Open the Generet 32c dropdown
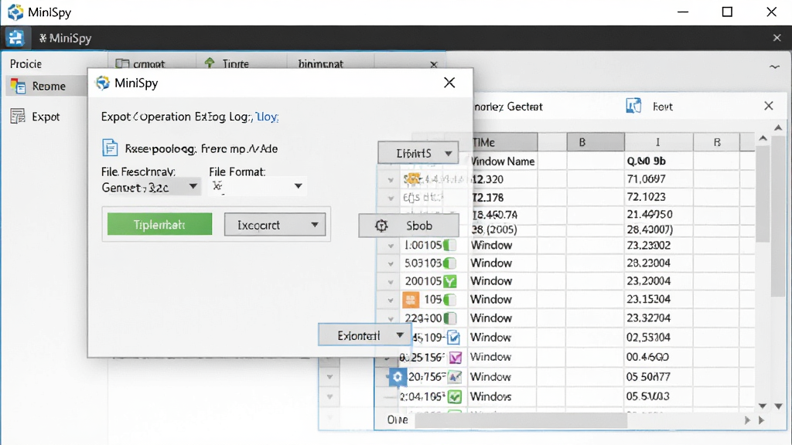Screen dimensions: 792x445 (x=150, y=187)
